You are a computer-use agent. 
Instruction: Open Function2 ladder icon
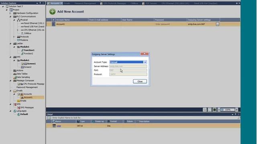[22, 54]
